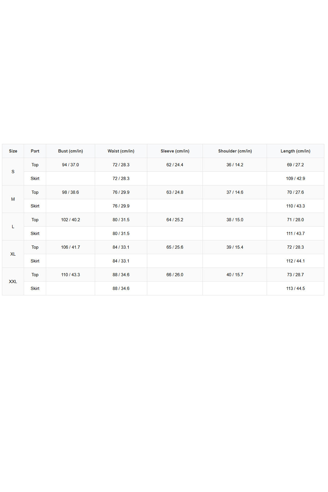Select the Length (cm/in) header

tap(295, 151)
